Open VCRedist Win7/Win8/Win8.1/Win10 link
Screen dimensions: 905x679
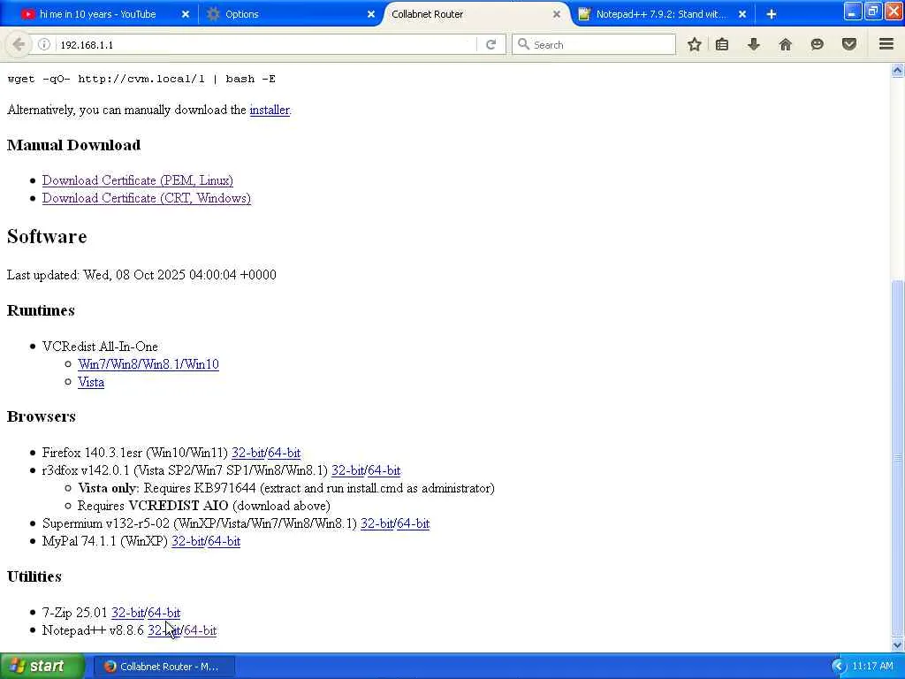click(x=148, y=364)
